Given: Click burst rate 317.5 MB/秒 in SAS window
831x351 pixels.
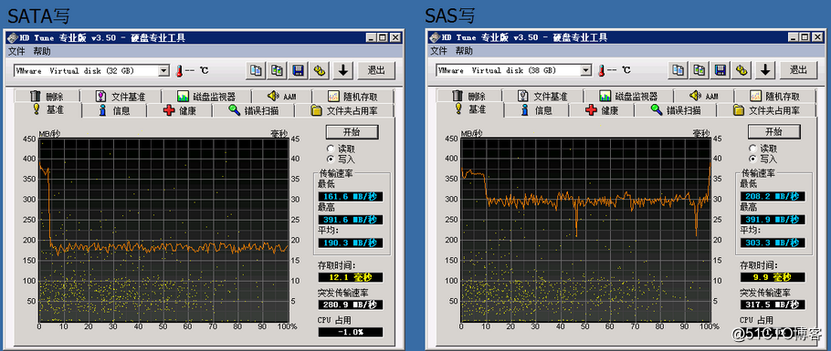Looking at the screenshot, I should [773, 305].
